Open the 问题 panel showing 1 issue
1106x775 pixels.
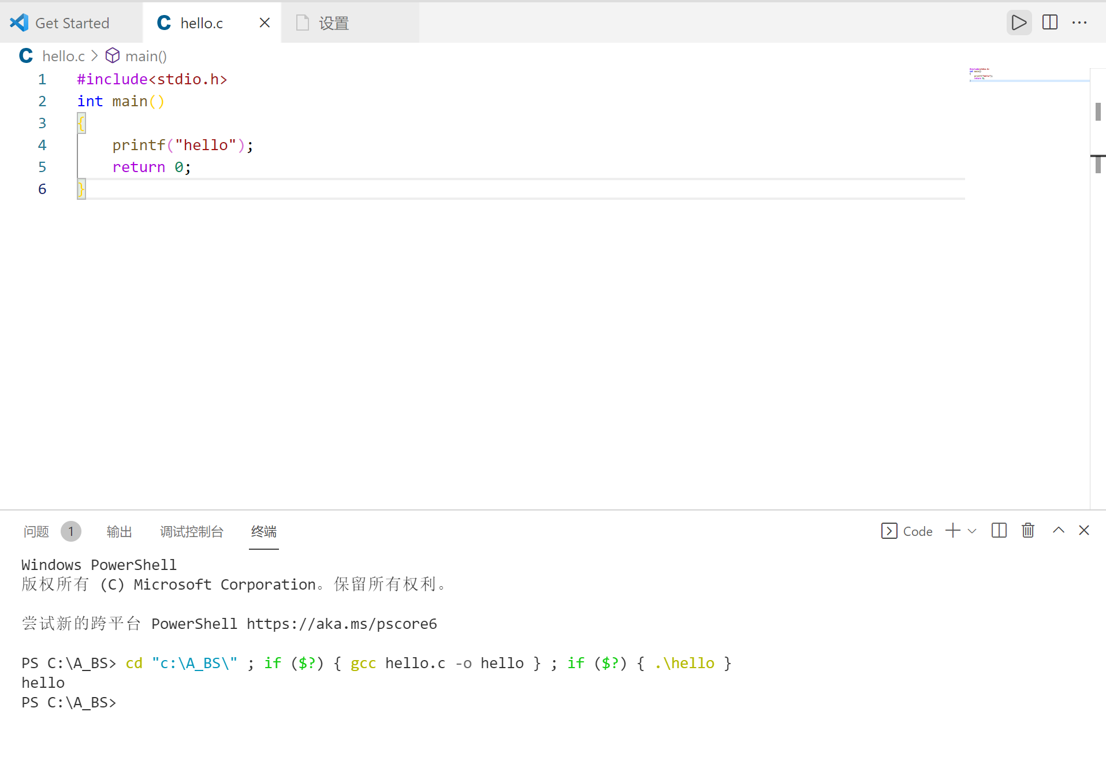tap(35, 531)
